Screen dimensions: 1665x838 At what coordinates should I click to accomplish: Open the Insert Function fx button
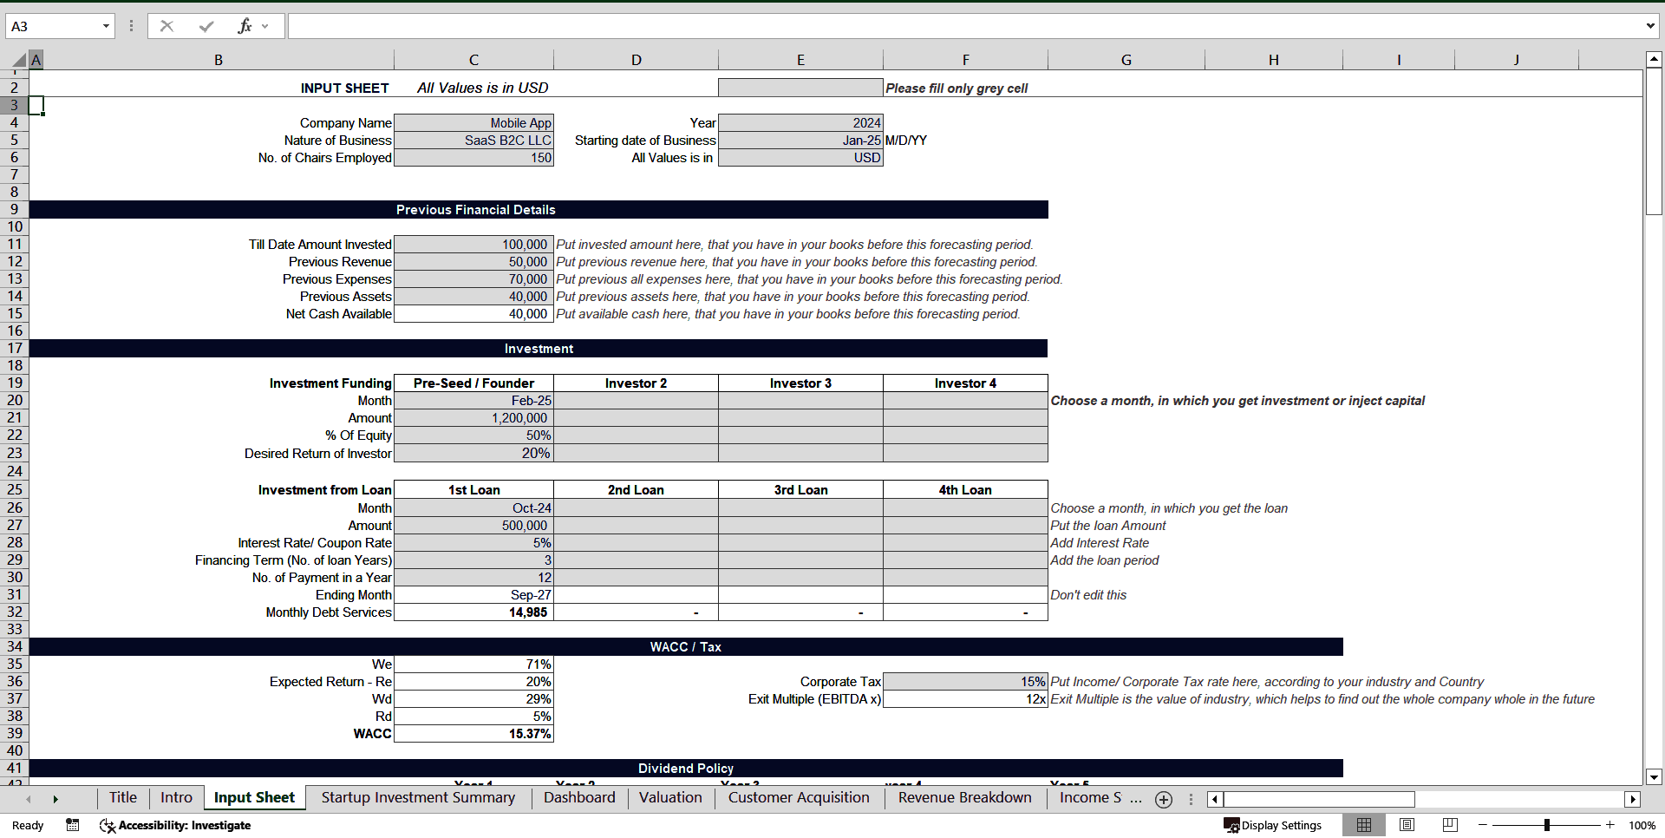click(245, 26)
